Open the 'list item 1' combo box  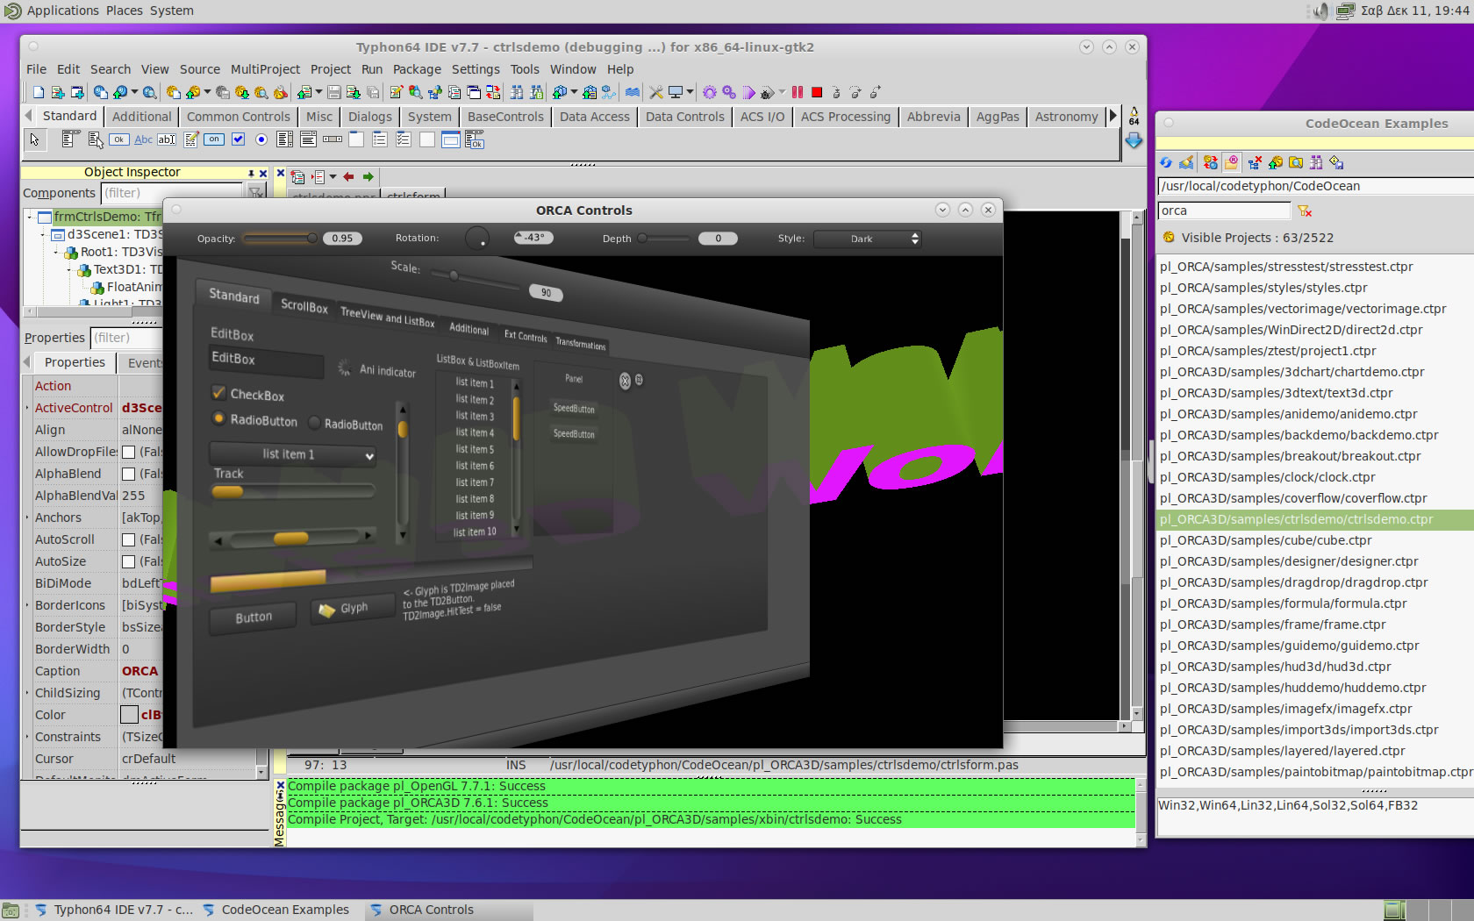pyautogui.click(x=293, y=454)
